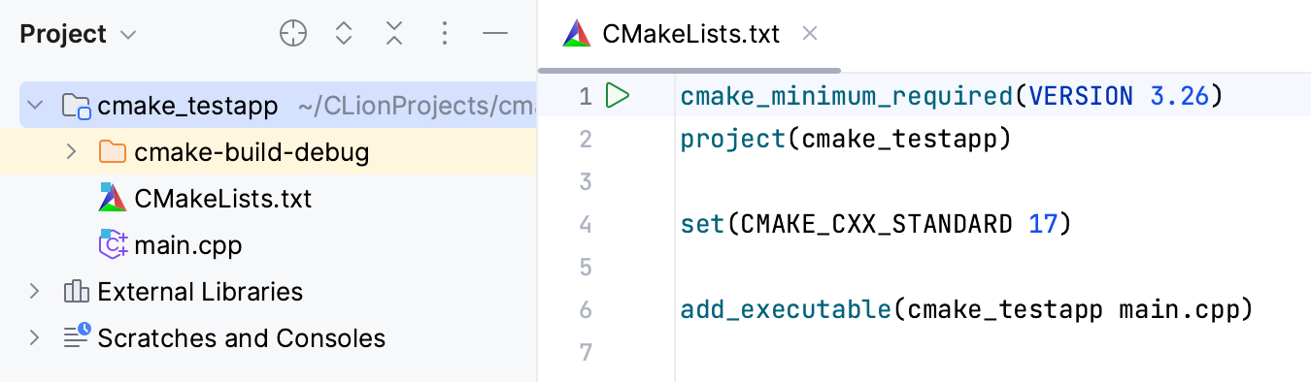Expand the cmake-build-debug folder
1311x382 pixels.
click(70, 152)
